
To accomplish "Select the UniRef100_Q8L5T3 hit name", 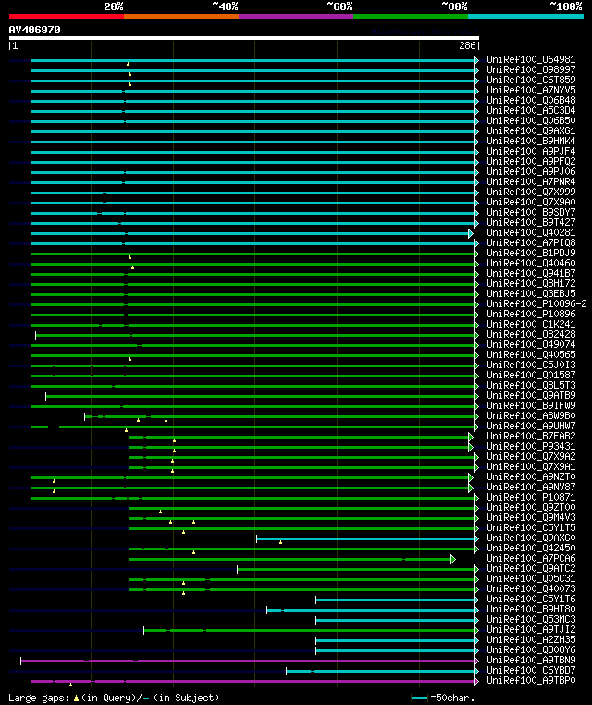I will click(531, 385).
